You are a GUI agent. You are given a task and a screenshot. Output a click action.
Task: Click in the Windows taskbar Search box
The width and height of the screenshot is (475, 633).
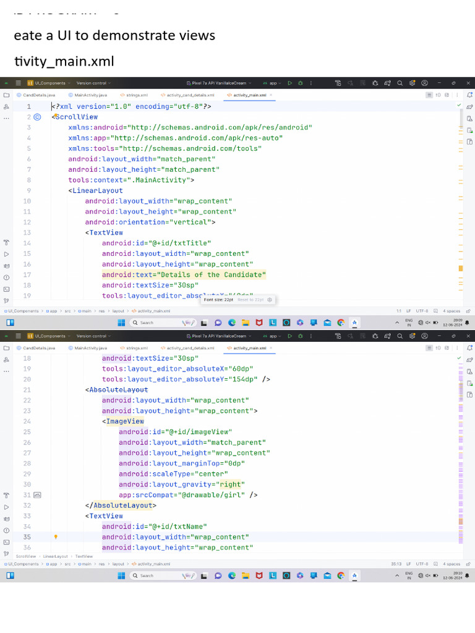click(155, 323)
